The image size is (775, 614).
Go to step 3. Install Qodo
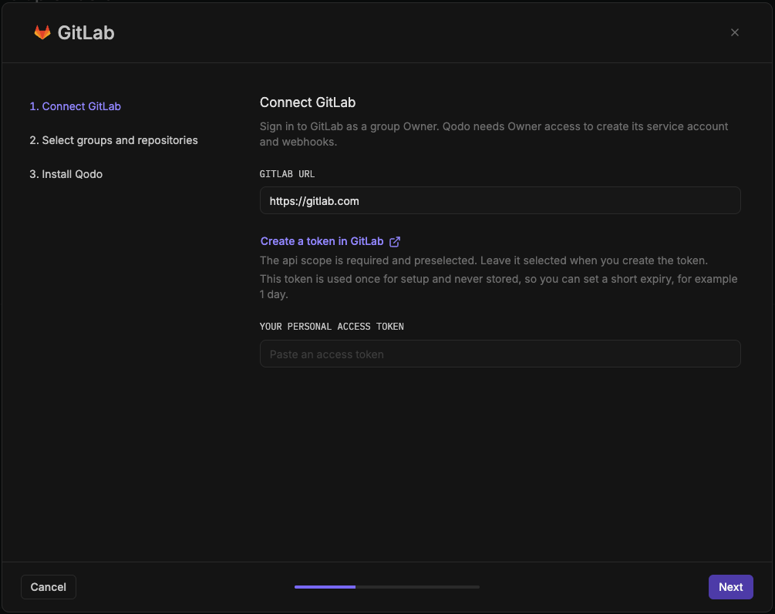[x=66, y=174]
